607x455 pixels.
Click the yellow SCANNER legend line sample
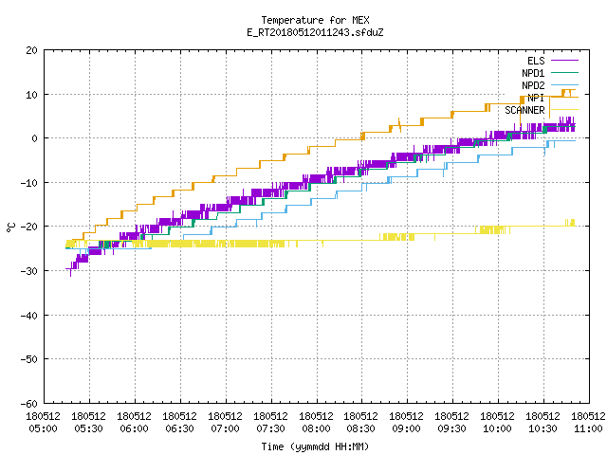click(x=564, y=110)
